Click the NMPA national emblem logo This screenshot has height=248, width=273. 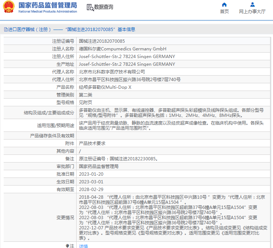click(9, 7)
